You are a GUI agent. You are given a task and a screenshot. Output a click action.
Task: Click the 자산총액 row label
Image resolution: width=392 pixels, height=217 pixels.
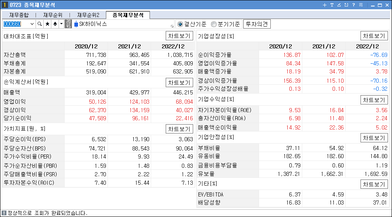(x=15, y=55)
